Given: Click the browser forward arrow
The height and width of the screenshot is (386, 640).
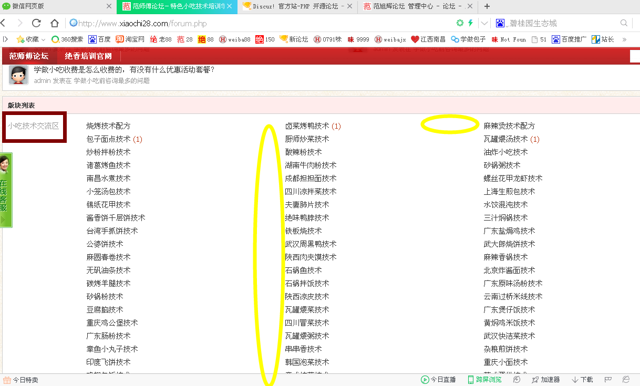Looking at the screenshot, I should 20,23.
